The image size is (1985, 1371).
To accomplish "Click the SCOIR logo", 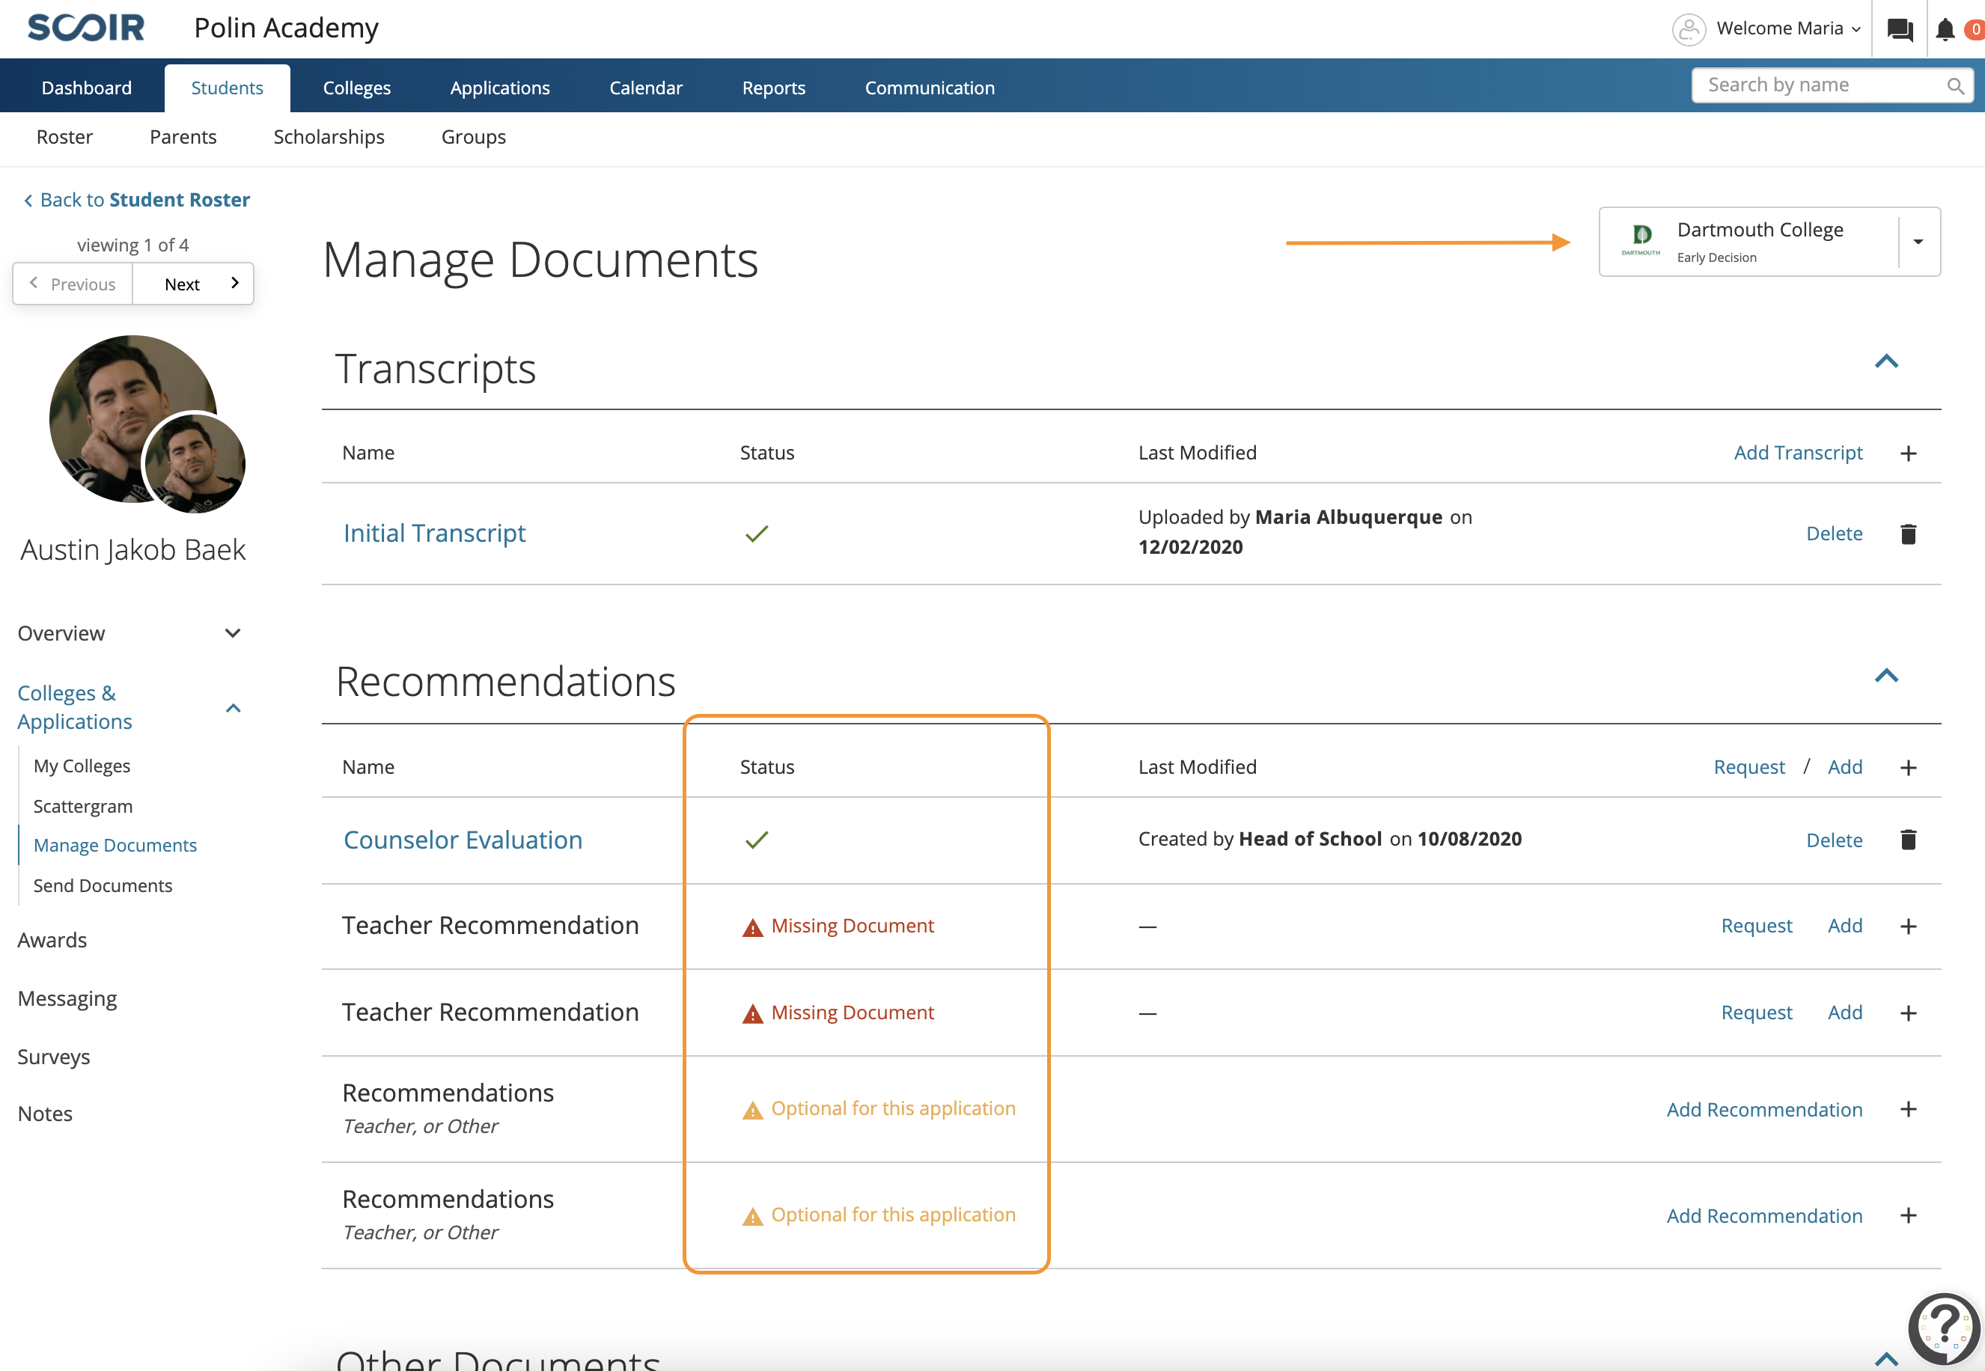I will (86, 28).
